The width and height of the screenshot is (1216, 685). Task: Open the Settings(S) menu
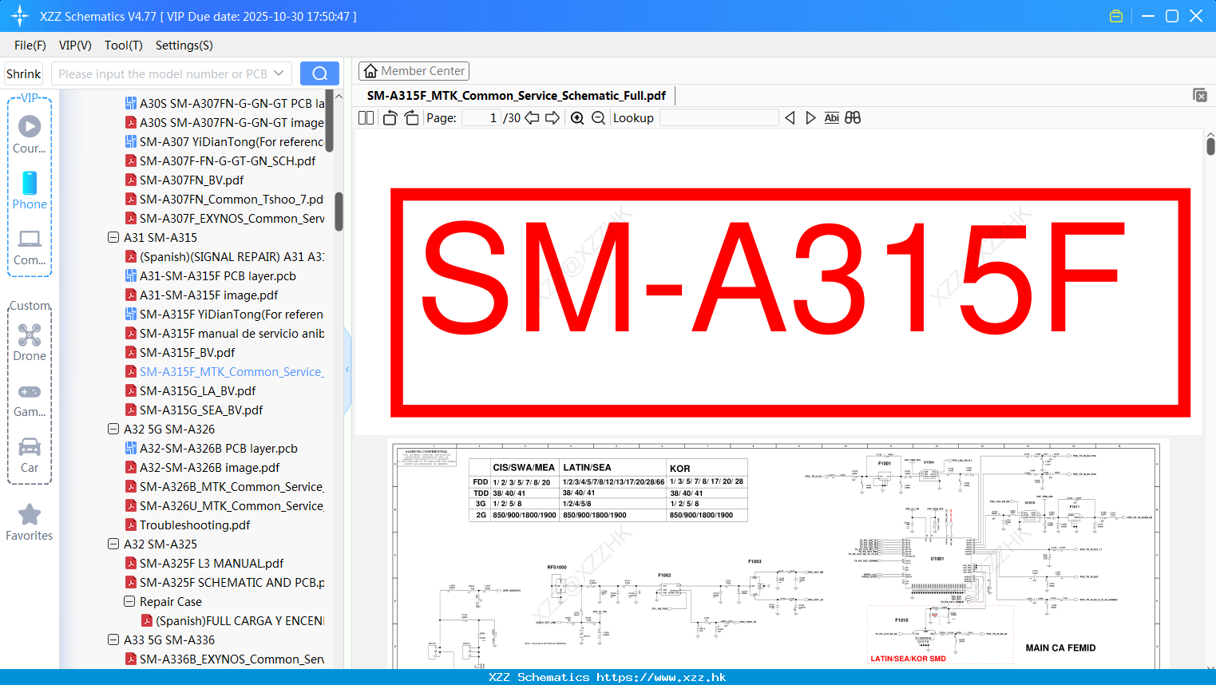[184, 46]
